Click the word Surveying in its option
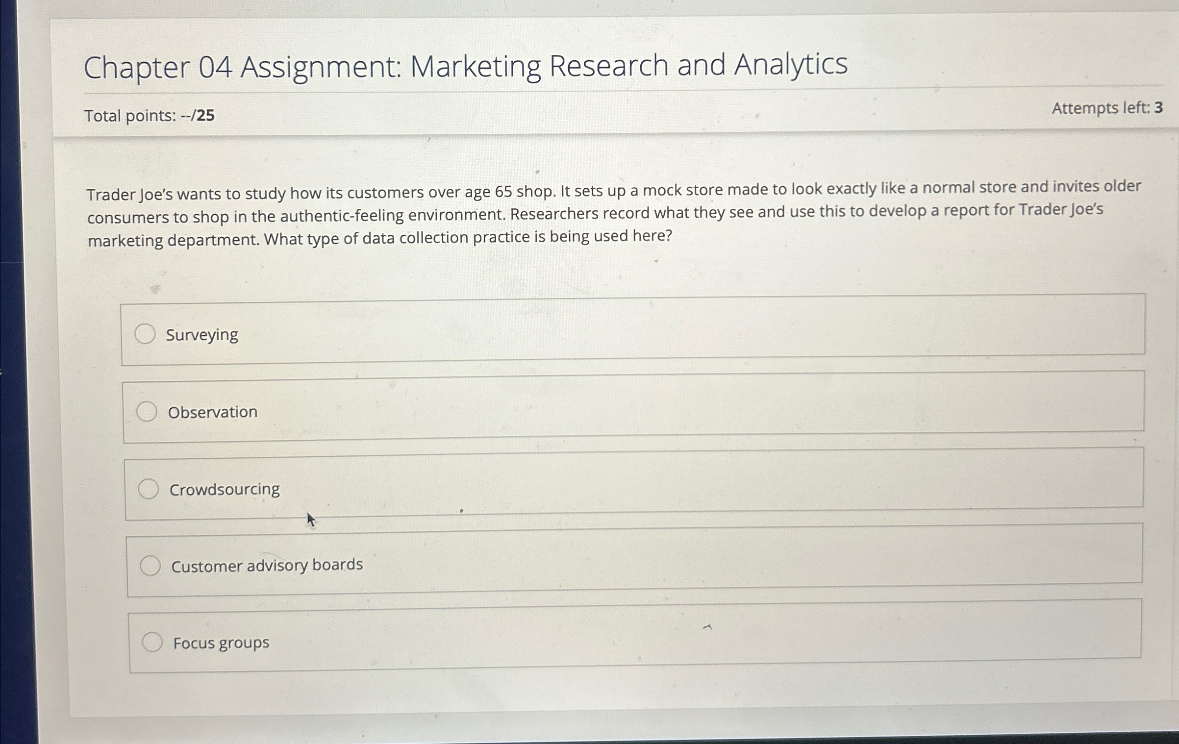The width and height of the screenshot is (1179, 744). click(201, 335)
